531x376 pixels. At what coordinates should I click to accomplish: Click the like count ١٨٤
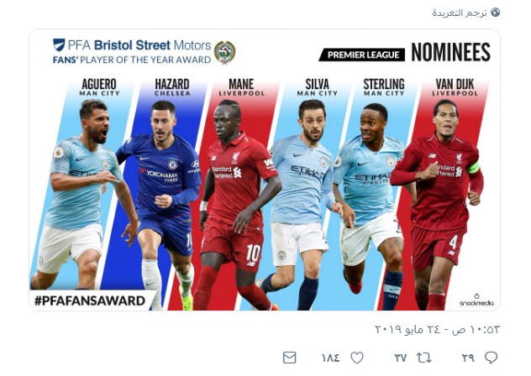[x=330, y=358]
